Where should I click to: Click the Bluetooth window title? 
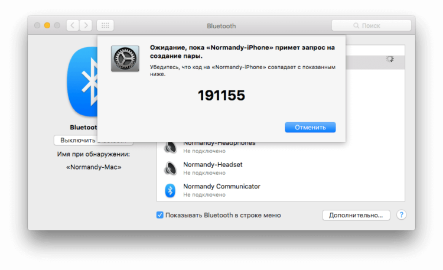221,26
